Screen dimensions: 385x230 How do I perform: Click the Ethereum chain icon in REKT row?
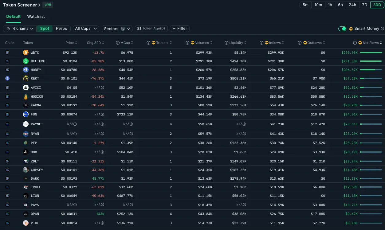click(x=7, y=78)
